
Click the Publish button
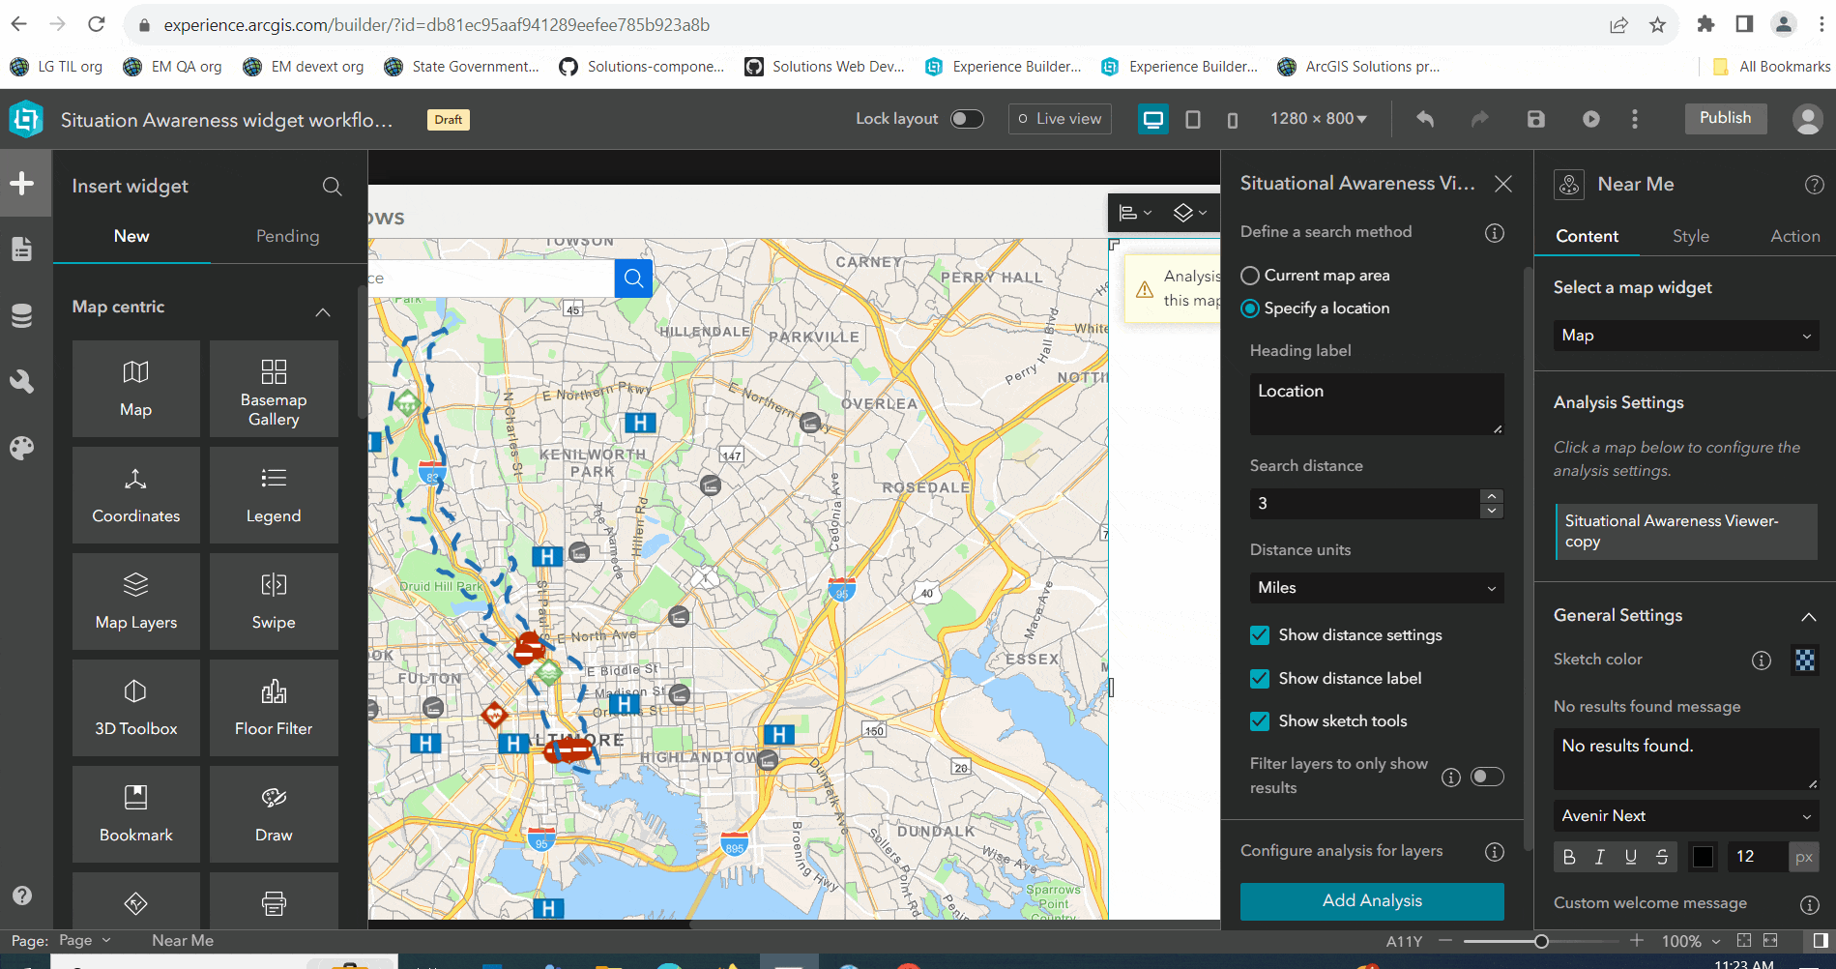1725,118
